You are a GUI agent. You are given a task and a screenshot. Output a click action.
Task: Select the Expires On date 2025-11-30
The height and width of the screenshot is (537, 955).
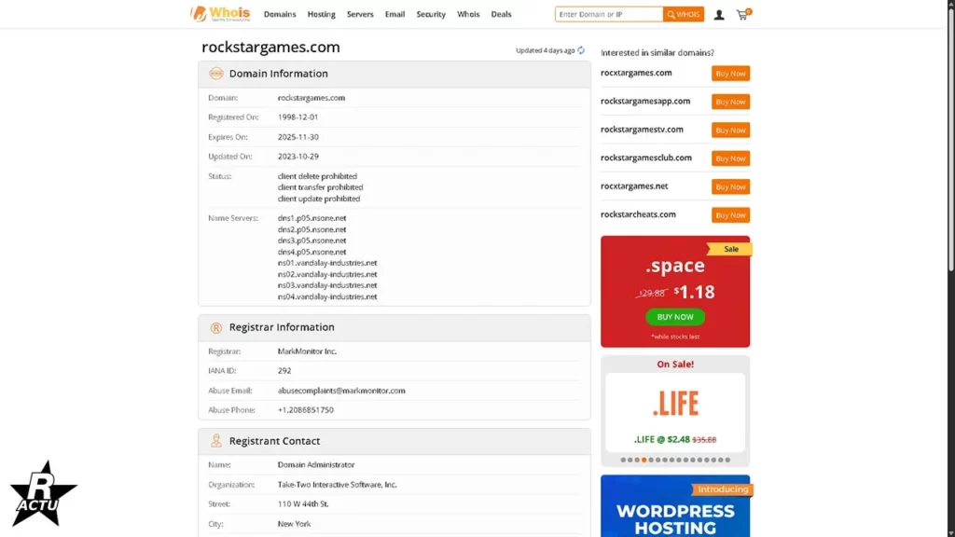point(298,137)
